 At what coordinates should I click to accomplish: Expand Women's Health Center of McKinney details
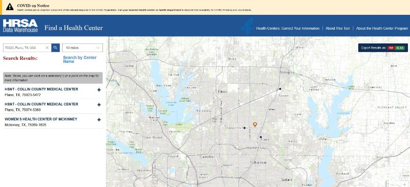click(99, 120)
